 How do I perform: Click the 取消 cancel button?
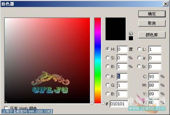[x=152, y=23]
